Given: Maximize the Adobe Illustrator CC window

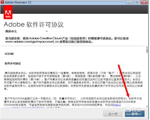Looking at the screenshot, I should click(137, 2).
